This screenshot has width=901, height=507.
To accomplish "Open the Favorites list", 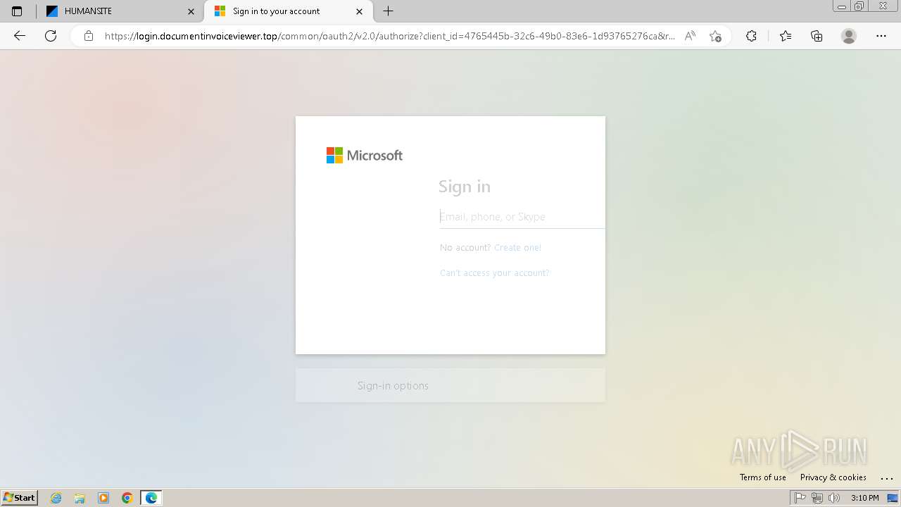I will [x=786, y=36].
